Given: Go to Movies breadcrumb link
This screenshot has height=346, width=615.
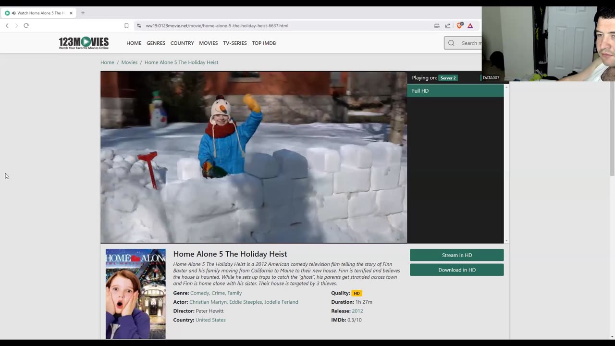Looking at the screenshot, I should 129,62.
